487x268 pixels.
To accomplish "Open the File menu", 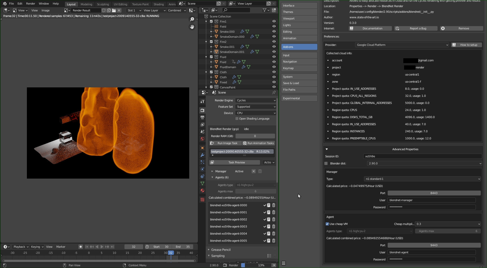I will click(x=11, y=4).
